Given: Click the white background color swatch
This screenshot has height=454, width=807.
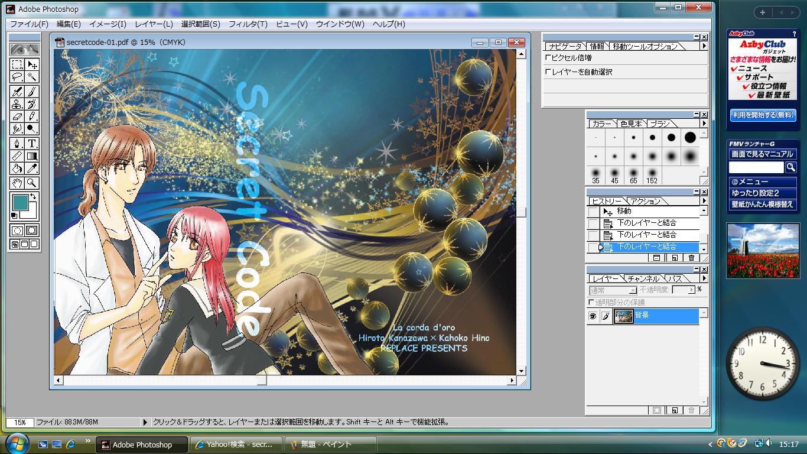Looking at the screenshot, I should point(31,215).
